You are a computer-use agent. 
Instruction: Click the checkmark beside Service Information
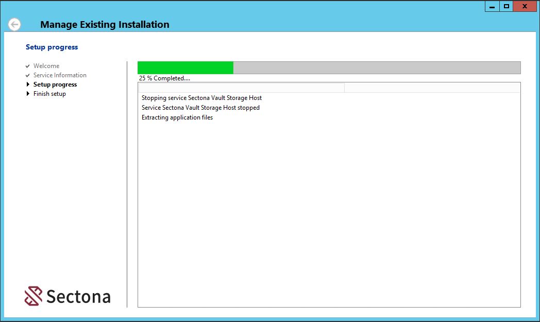click(28, 76)
